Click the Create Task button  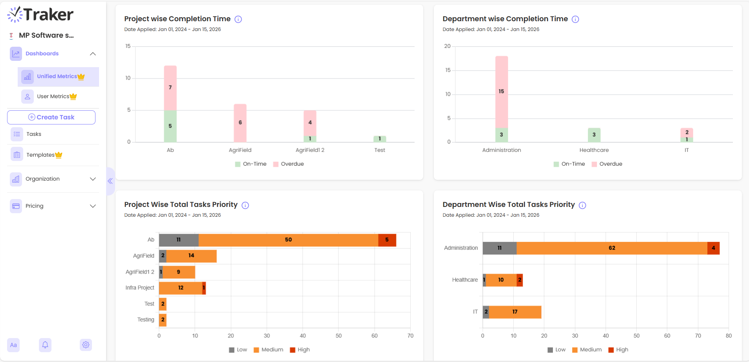[51, 117]
